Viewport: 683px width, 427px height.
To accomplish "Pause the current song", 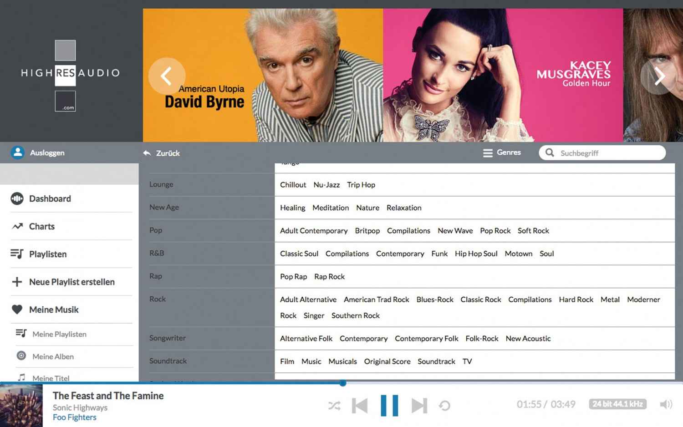I will (x=389, y=405).
